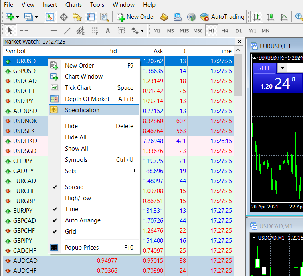Viewport: 303px width, 276px height.
Task: Click the Strategy Tester magnifier icon
Action: (x=105, y=17)
